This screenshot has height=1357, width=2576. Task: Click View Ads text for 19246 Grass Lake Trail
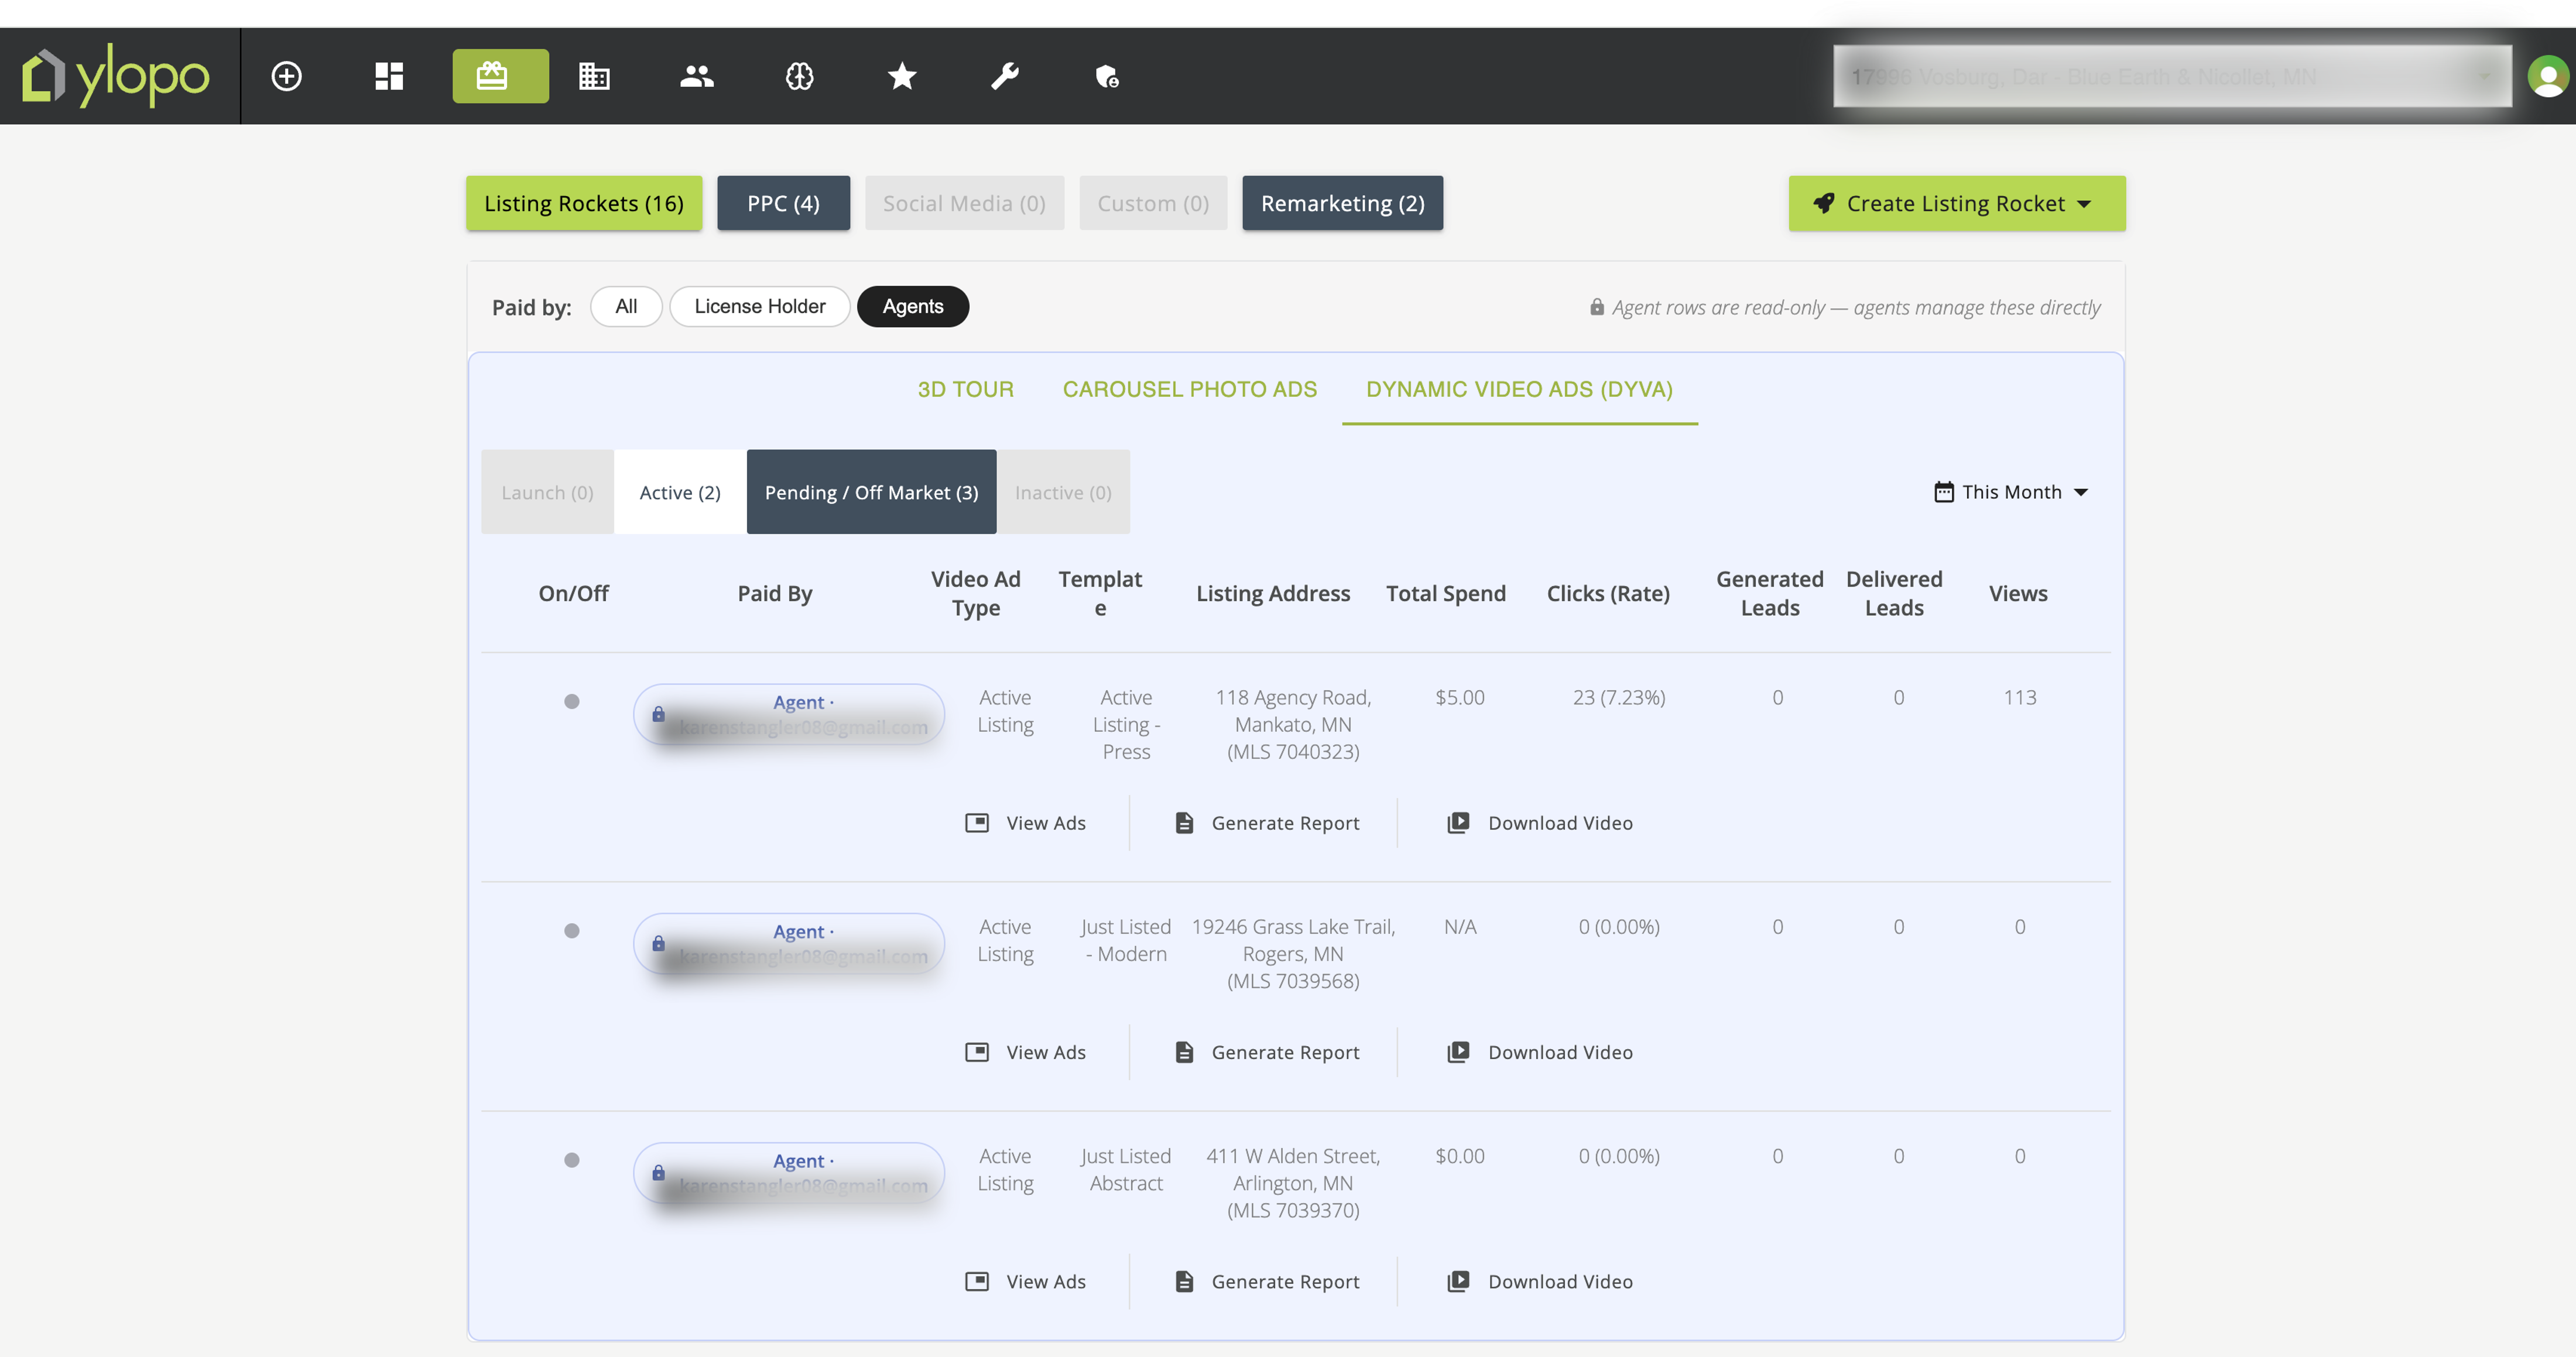coord(1046,1052)
